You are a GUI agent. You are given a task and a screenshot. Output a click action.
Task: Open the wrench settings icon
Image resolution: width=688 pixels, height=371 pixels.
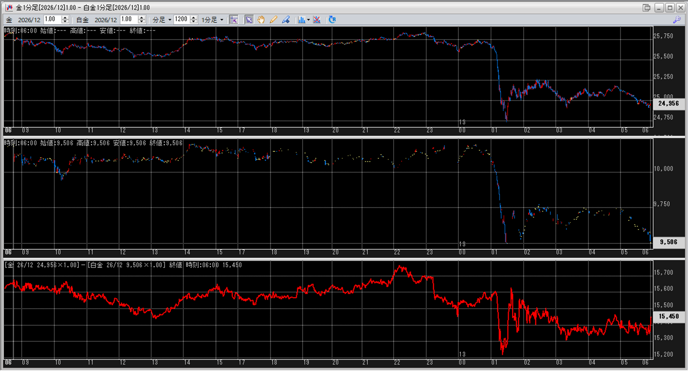(x=677, y=20)
